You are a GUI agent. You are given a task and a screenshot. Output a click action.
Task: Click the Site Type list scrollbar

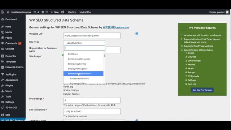point(105,56)
